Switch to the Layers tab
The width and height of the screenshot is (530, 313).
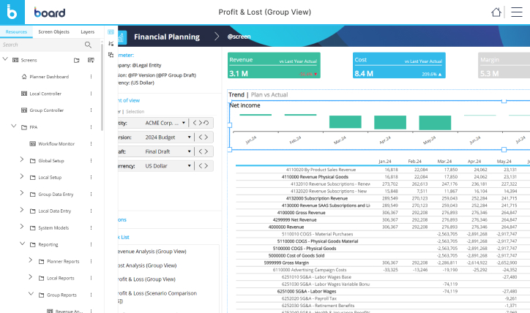(87, 32)
